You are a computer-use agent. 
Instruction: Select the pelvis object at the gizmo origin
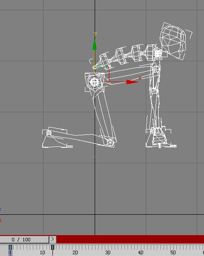tap(94, 82)
